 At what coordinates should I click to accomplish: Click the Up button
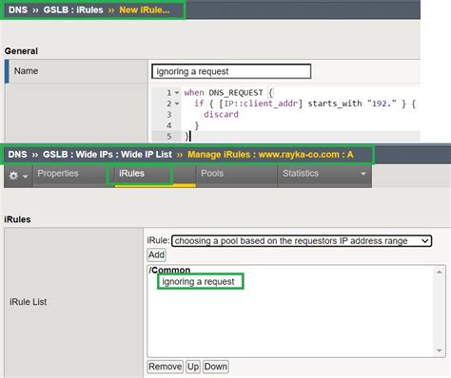(193, 367)
